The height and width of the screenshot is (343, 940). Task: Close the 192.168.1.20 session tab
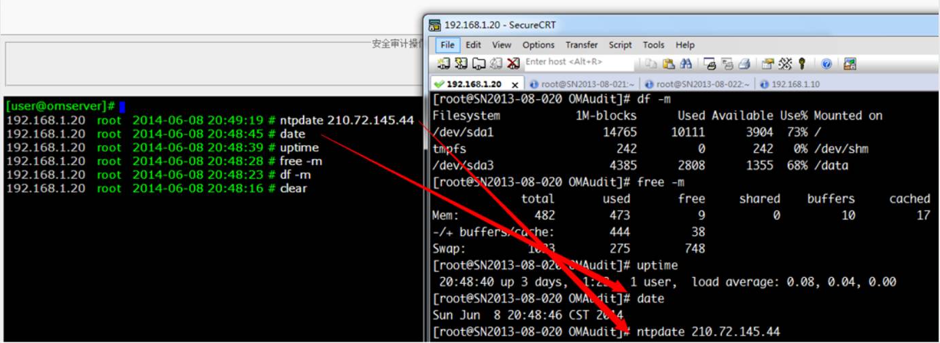point(515,85)
